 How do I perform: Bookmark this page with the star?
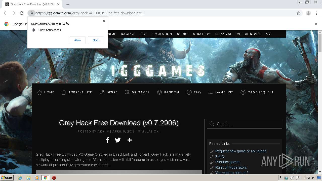click(298, 13)
